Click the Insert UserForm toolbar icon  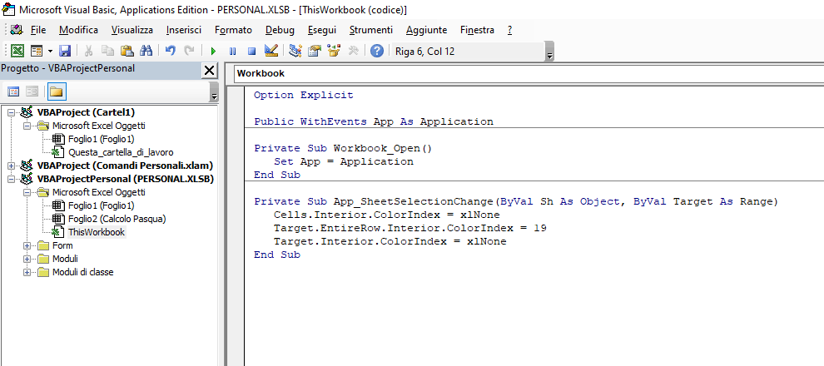coord(37,51)
